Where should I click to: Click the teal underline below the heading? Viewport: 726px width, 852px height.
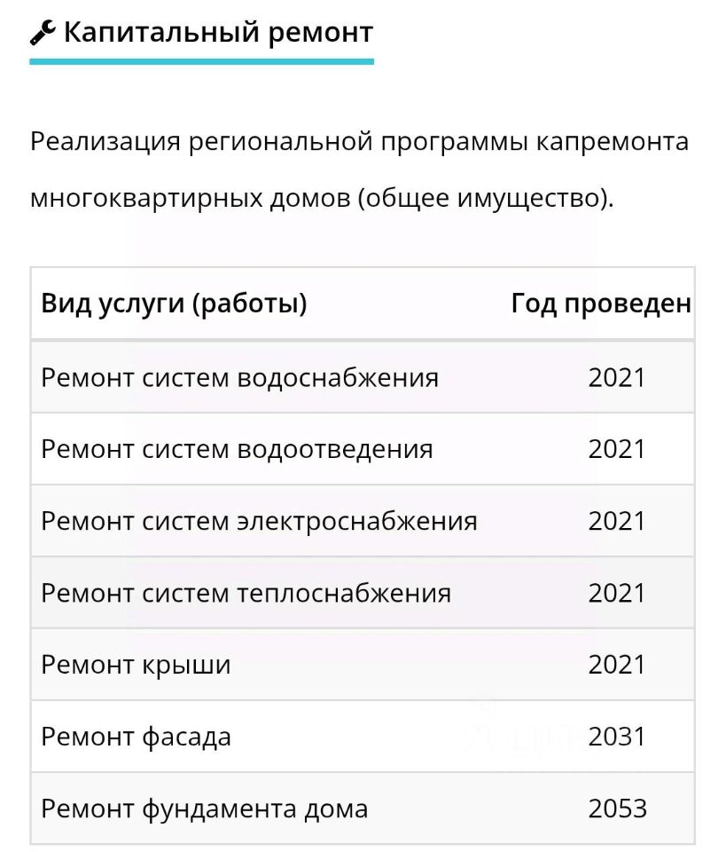tap(201, 61)
